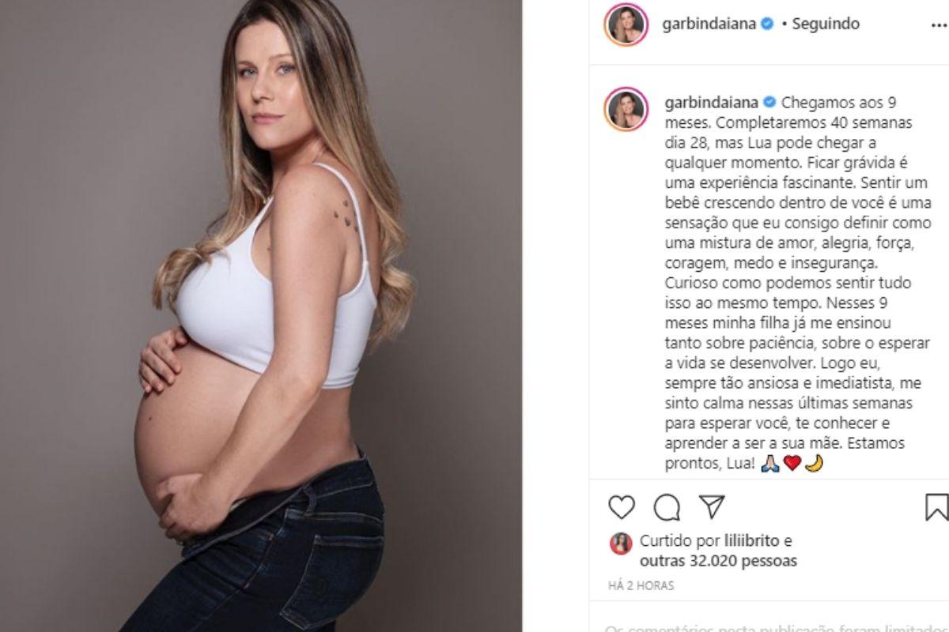Open the garbindaiana username in post header

click(709, 24)
